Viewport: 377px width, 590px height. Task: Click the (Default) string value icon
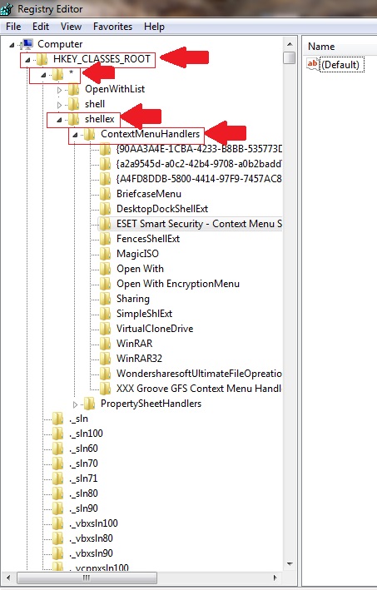pyautogui.click(x=313, y=64)
